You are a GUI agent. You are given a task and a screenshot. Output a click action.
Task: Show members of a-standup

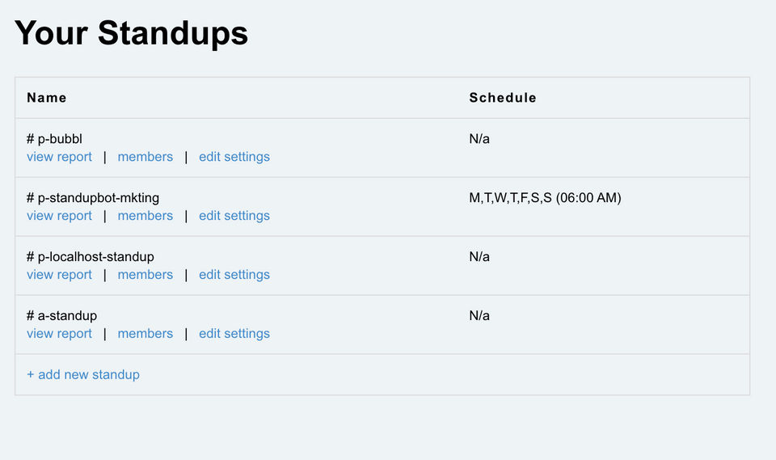click(145, 334)
